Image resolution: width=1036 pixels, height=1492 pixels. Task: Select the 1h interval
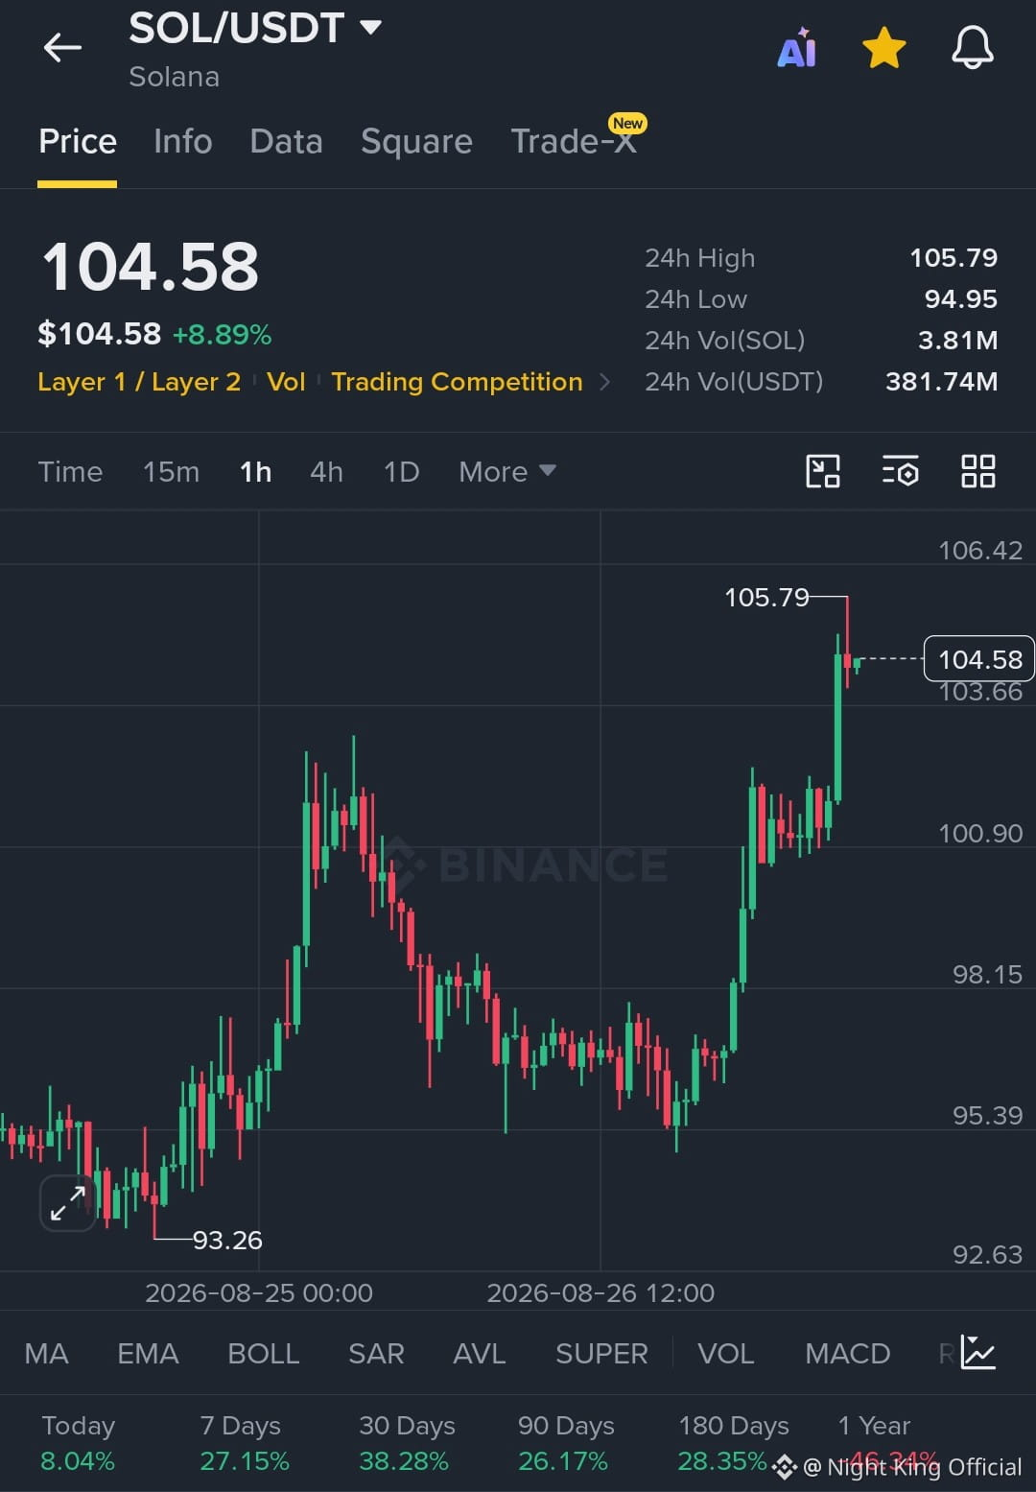pyautogui.click(x=255, y=471)
